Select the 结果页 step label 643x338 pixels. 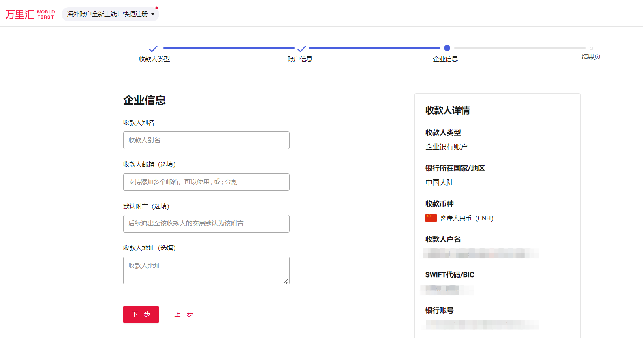[591, 57]
